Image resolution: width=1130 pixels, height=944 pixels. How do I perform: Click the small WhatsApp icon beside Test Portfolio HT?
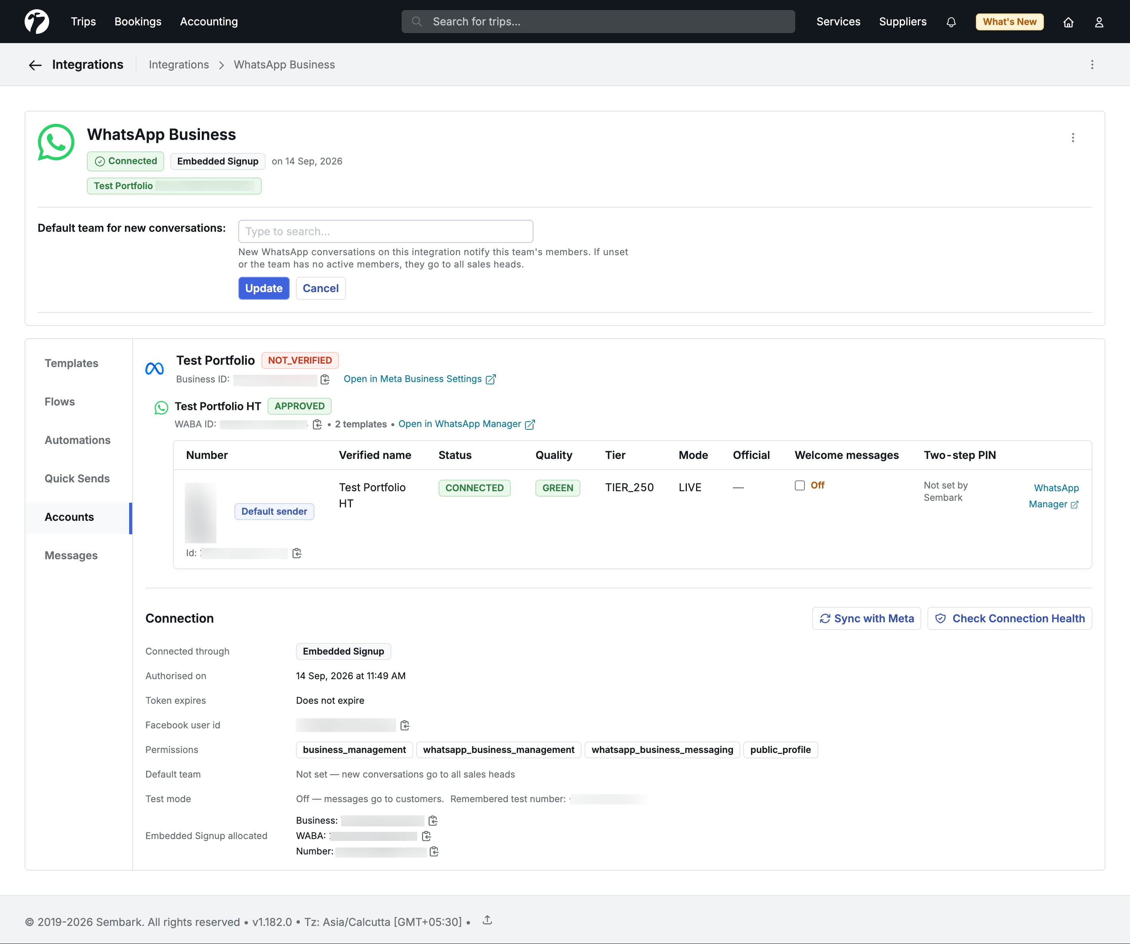coord(161,407)
